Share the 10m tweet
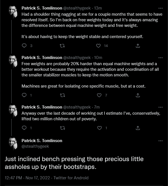Image resolution: width=168 pixels, height=186 pixels. pyautogui.click(x=138, y=95)
